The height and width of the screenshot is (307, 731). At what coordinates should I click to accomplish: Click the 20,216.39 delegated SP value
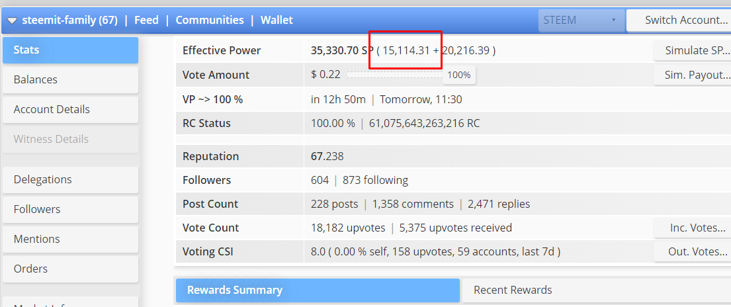coord(466,50)
